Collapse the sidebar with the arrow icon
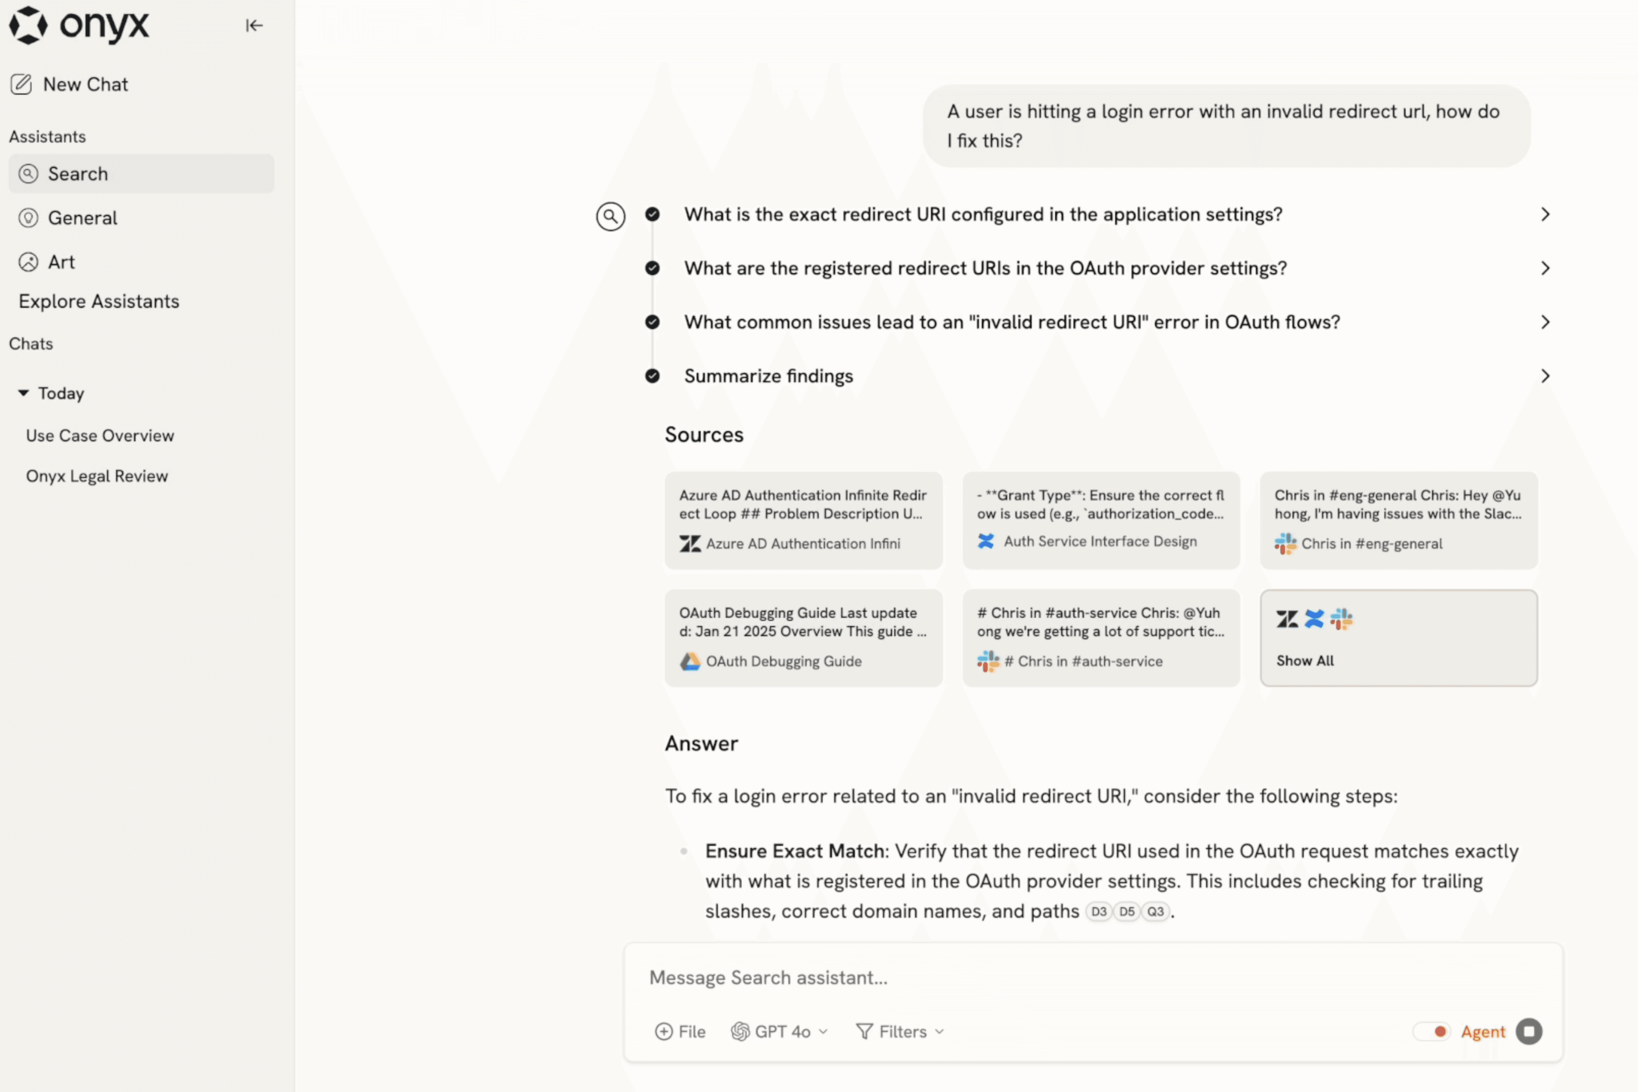 (254, 26)
